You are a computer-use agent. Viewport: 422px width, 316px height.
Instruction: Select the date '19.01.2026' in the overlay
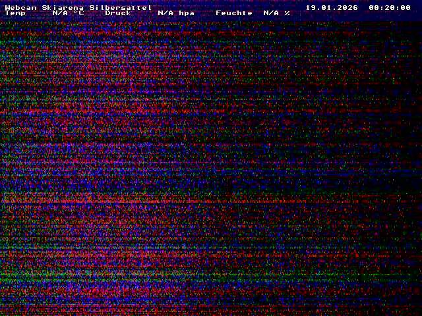coord(332,7)
